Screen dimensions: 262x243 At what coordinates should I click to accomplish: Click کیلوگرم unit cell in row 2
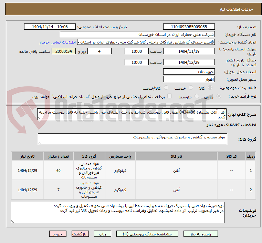tap(120, 190)
